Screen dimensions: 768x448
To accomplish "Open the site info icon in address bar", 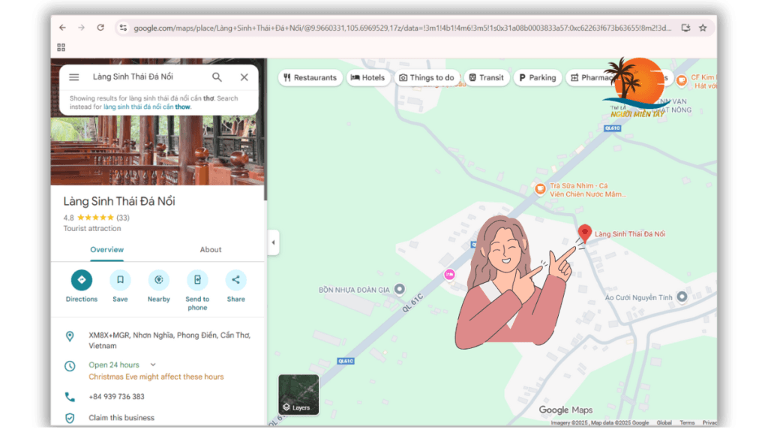I will point(123,28).
